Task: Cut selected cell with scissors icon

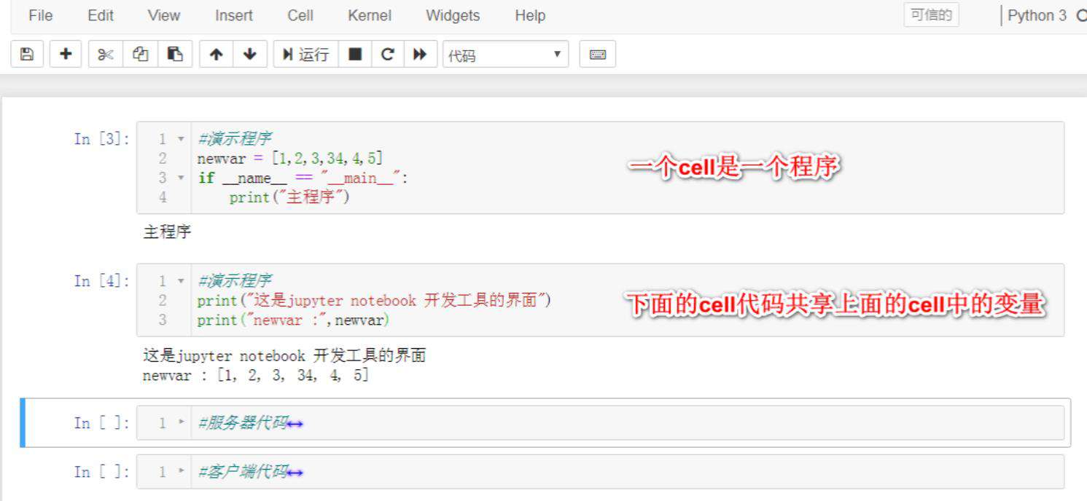Action: 106,55
